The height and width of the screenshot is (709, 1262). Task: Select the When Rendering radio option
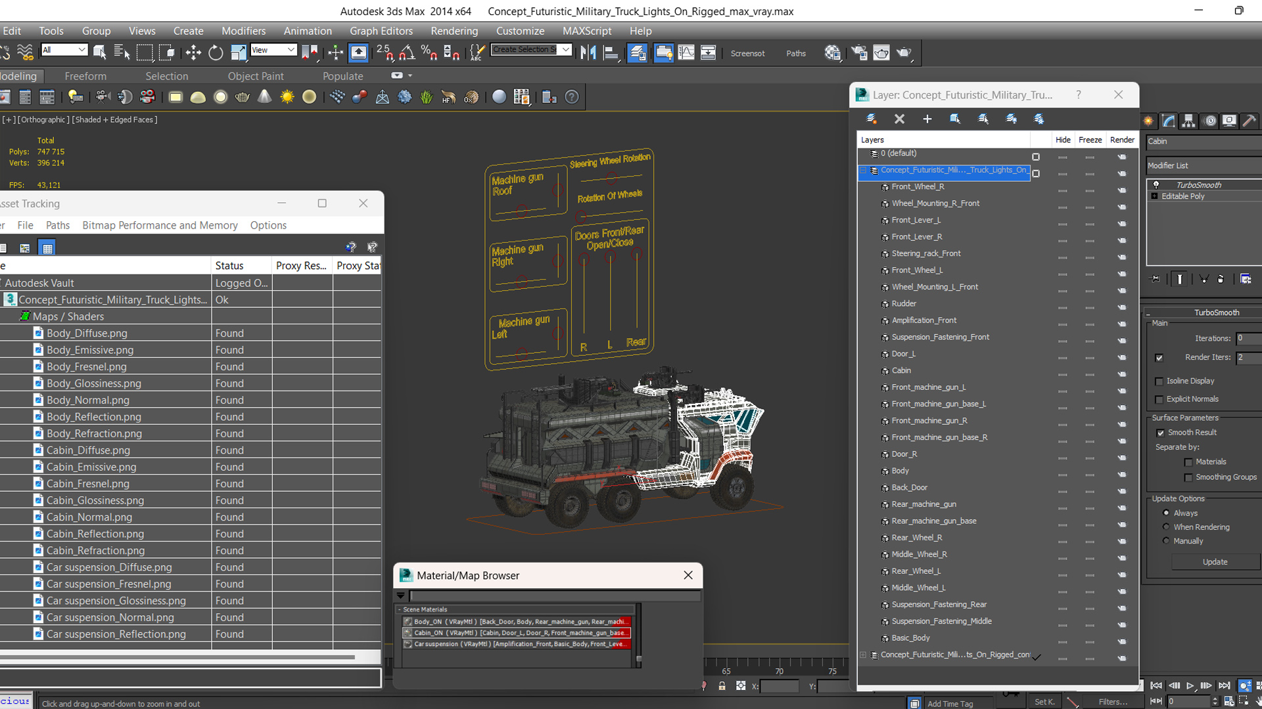point(1166,527)
